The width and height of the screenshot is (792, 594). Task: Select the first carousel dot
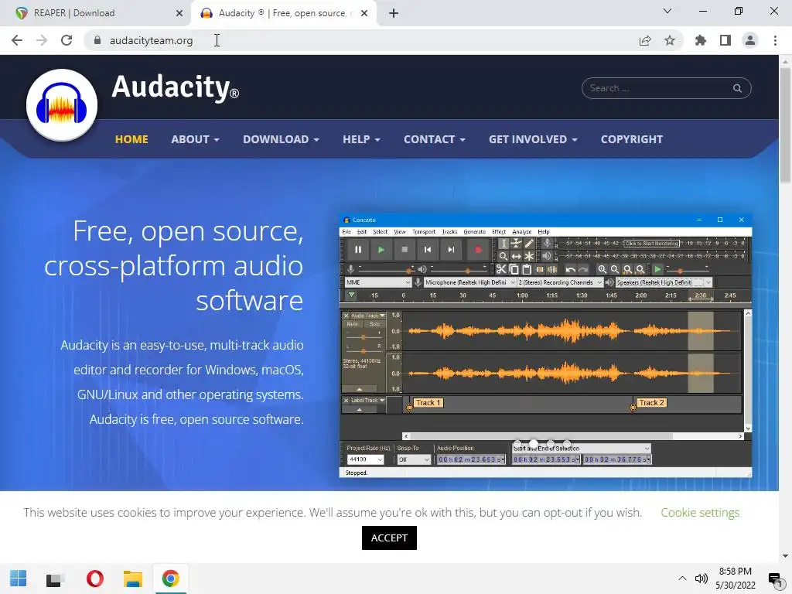[517, 444]
